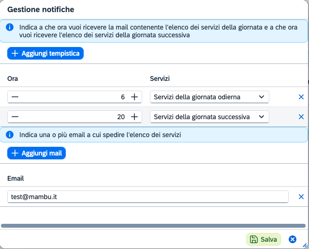Viewport: 309px width, 249px height.
Task: Click the resize handle at the dialog corner
Action: point(305,245)
